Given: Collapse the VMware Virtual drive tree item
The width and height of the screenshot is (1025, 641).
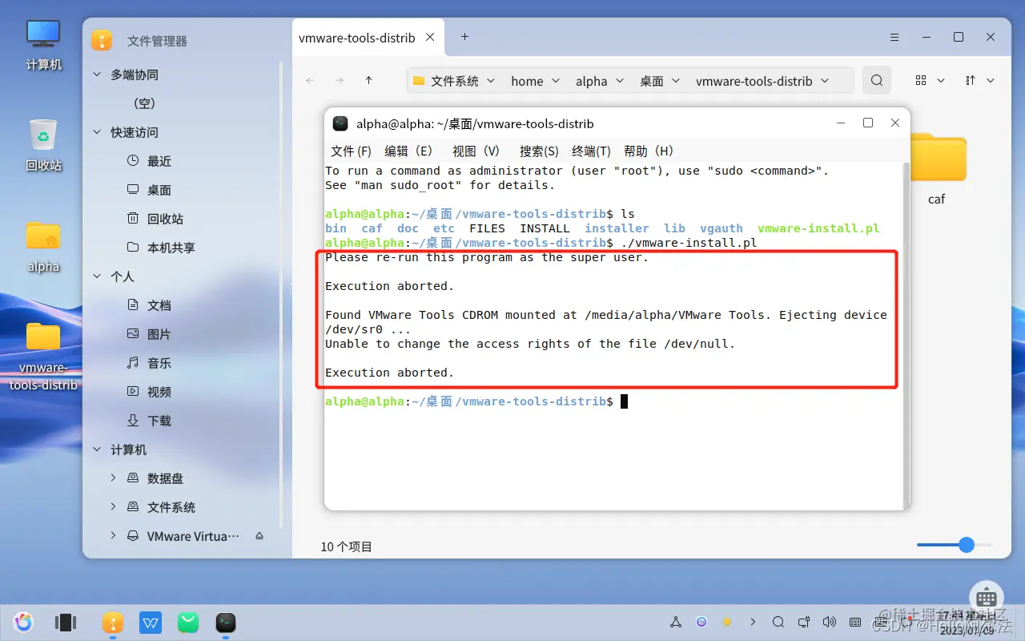Looking at the screenshot, I should (113, 536).
